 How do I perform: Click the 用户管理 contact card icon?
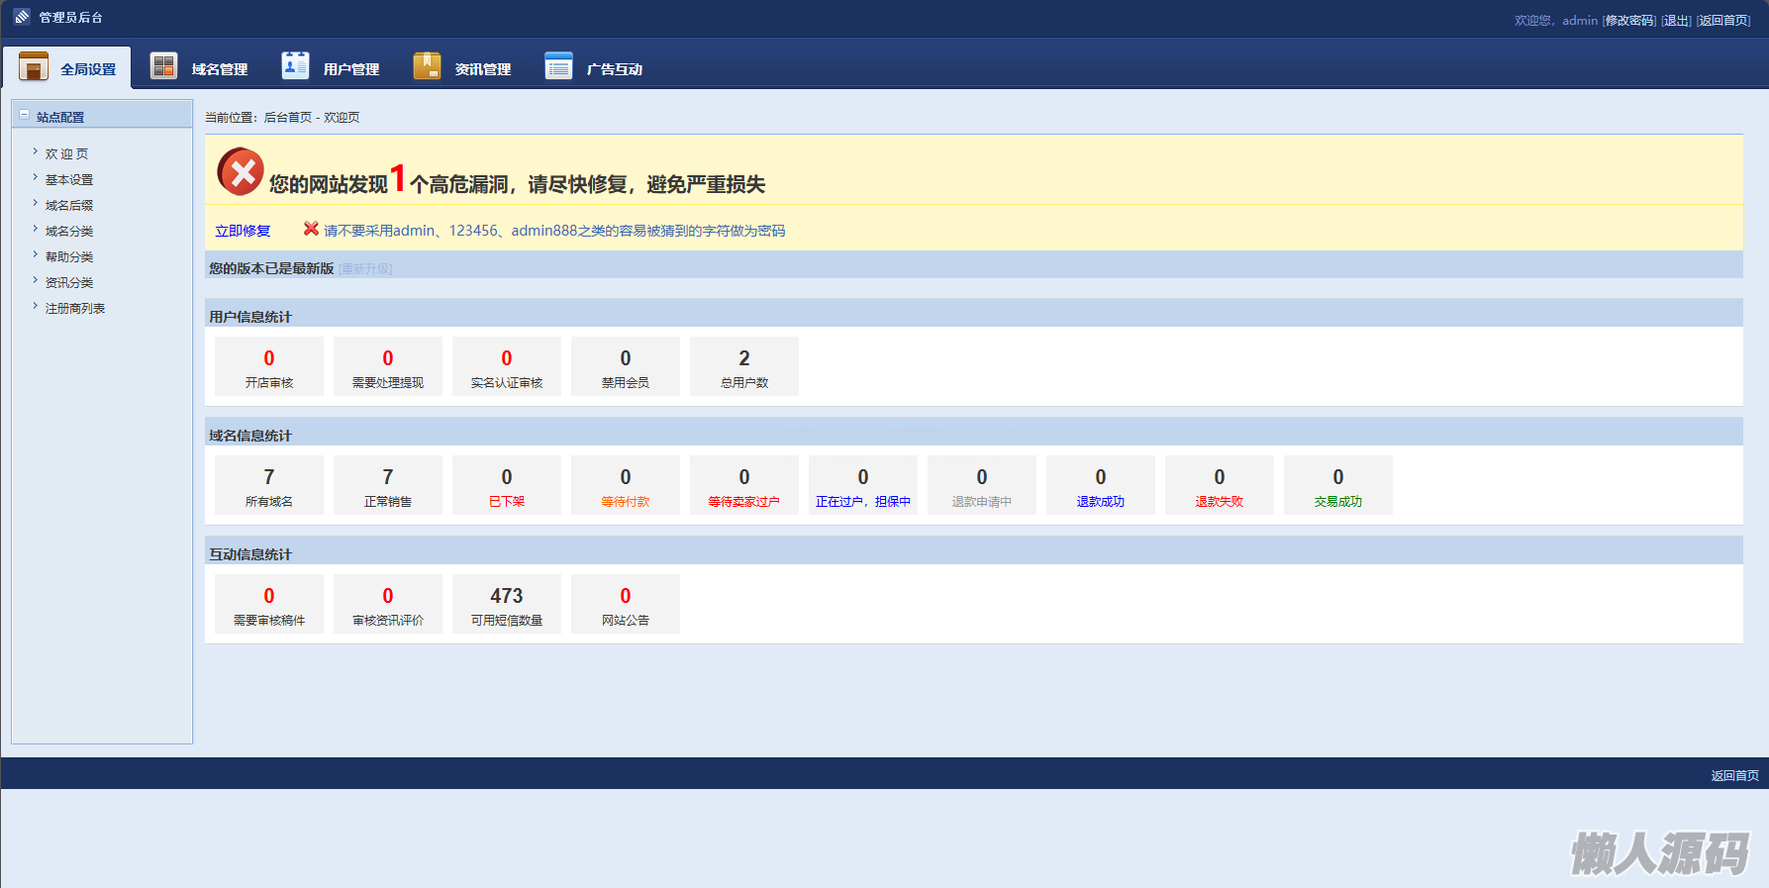click(295, 65)
